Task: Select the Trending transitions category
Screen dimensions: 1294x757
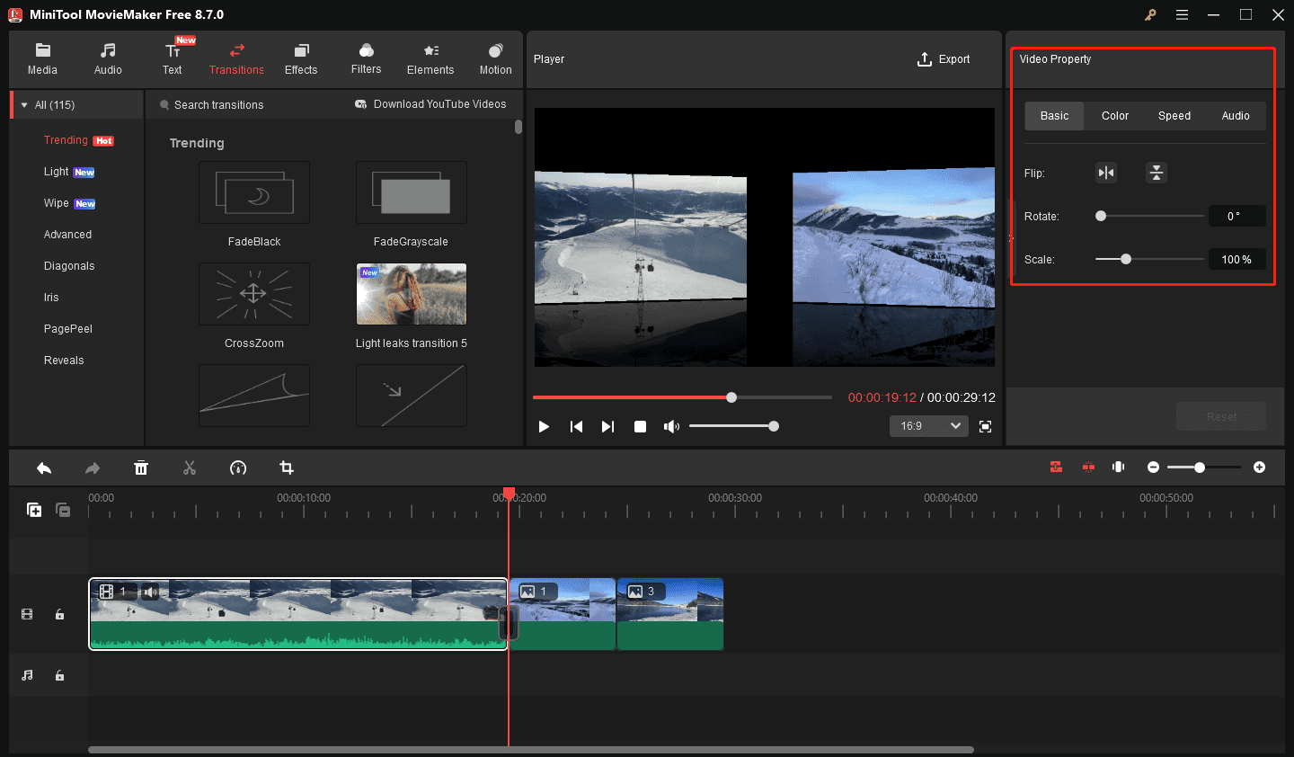Action: click(x=66, y=140)
